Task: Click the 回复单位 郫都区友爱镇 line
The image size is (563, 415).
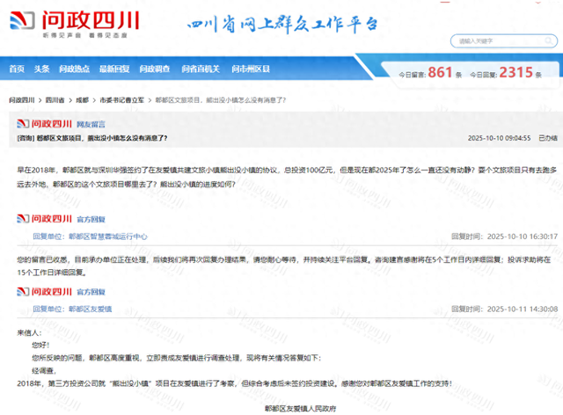Action: (x=72, y=309)
